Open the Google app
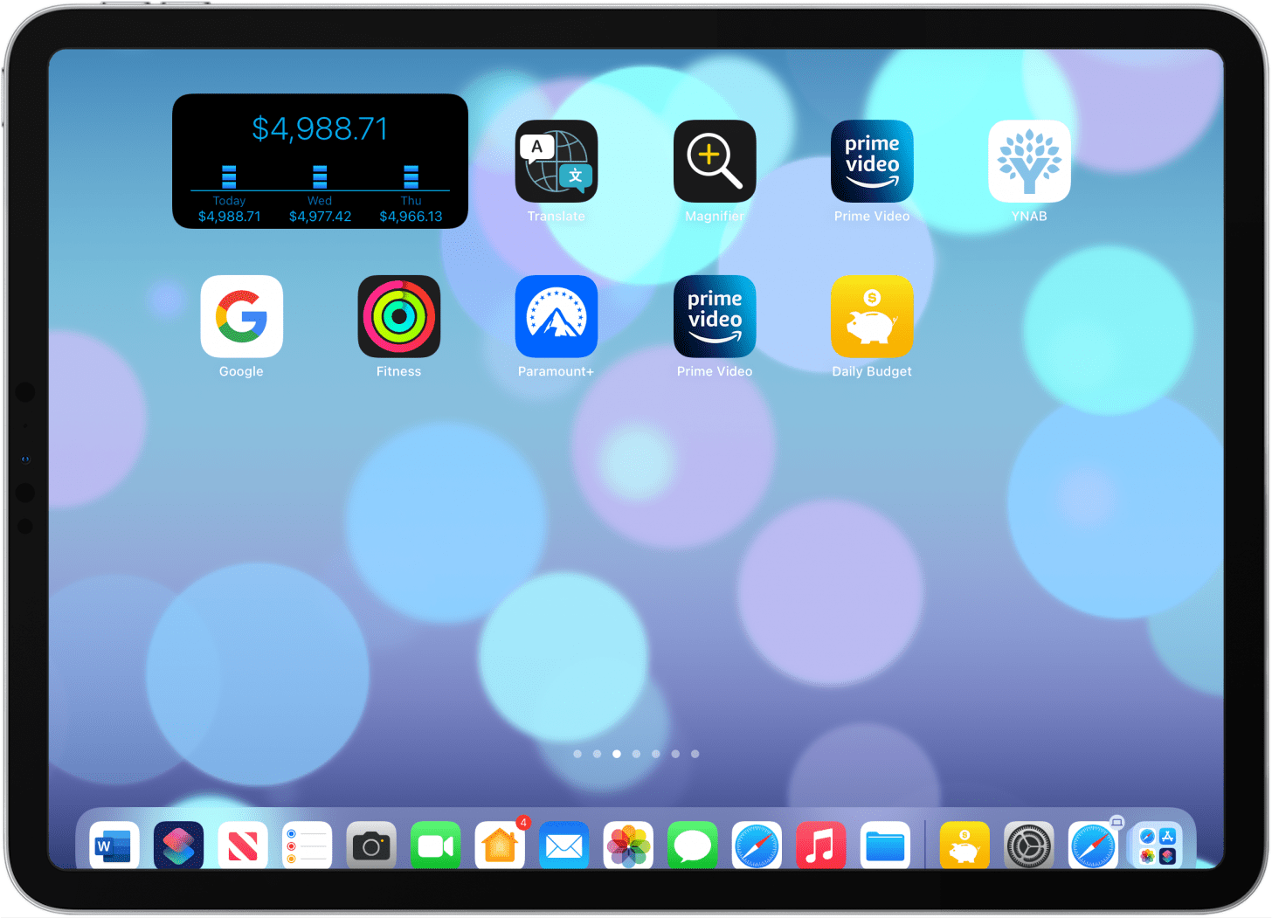Viewport: 1272px width, 918px height. [242, 316]
